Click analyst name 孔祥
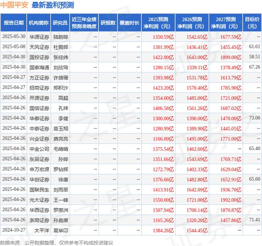 click(63, 108)
